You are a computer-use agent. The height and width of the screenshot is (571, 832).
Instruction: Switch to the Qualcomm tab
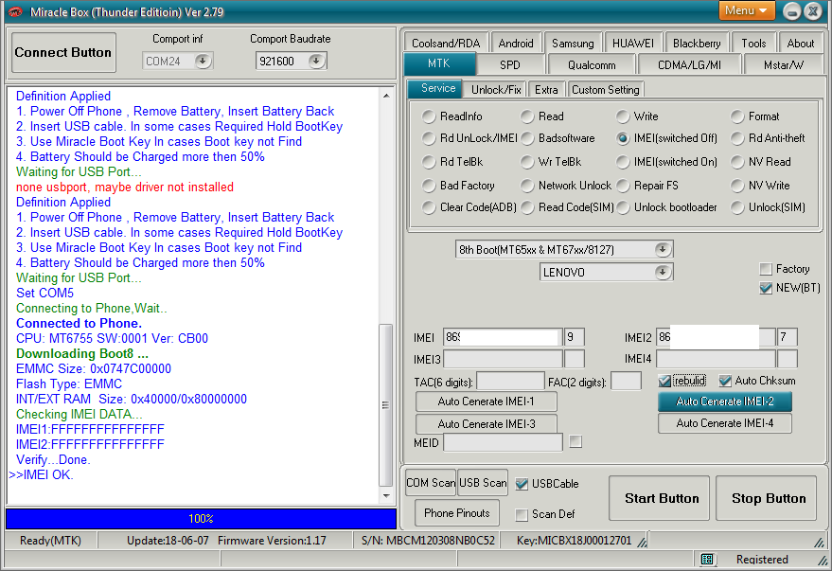tap(592, 64)
